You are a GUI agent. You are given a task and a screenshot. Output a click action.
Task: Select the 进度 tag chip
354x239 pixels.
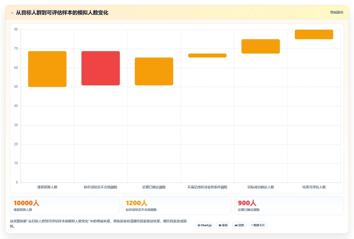tap(239, 225)
